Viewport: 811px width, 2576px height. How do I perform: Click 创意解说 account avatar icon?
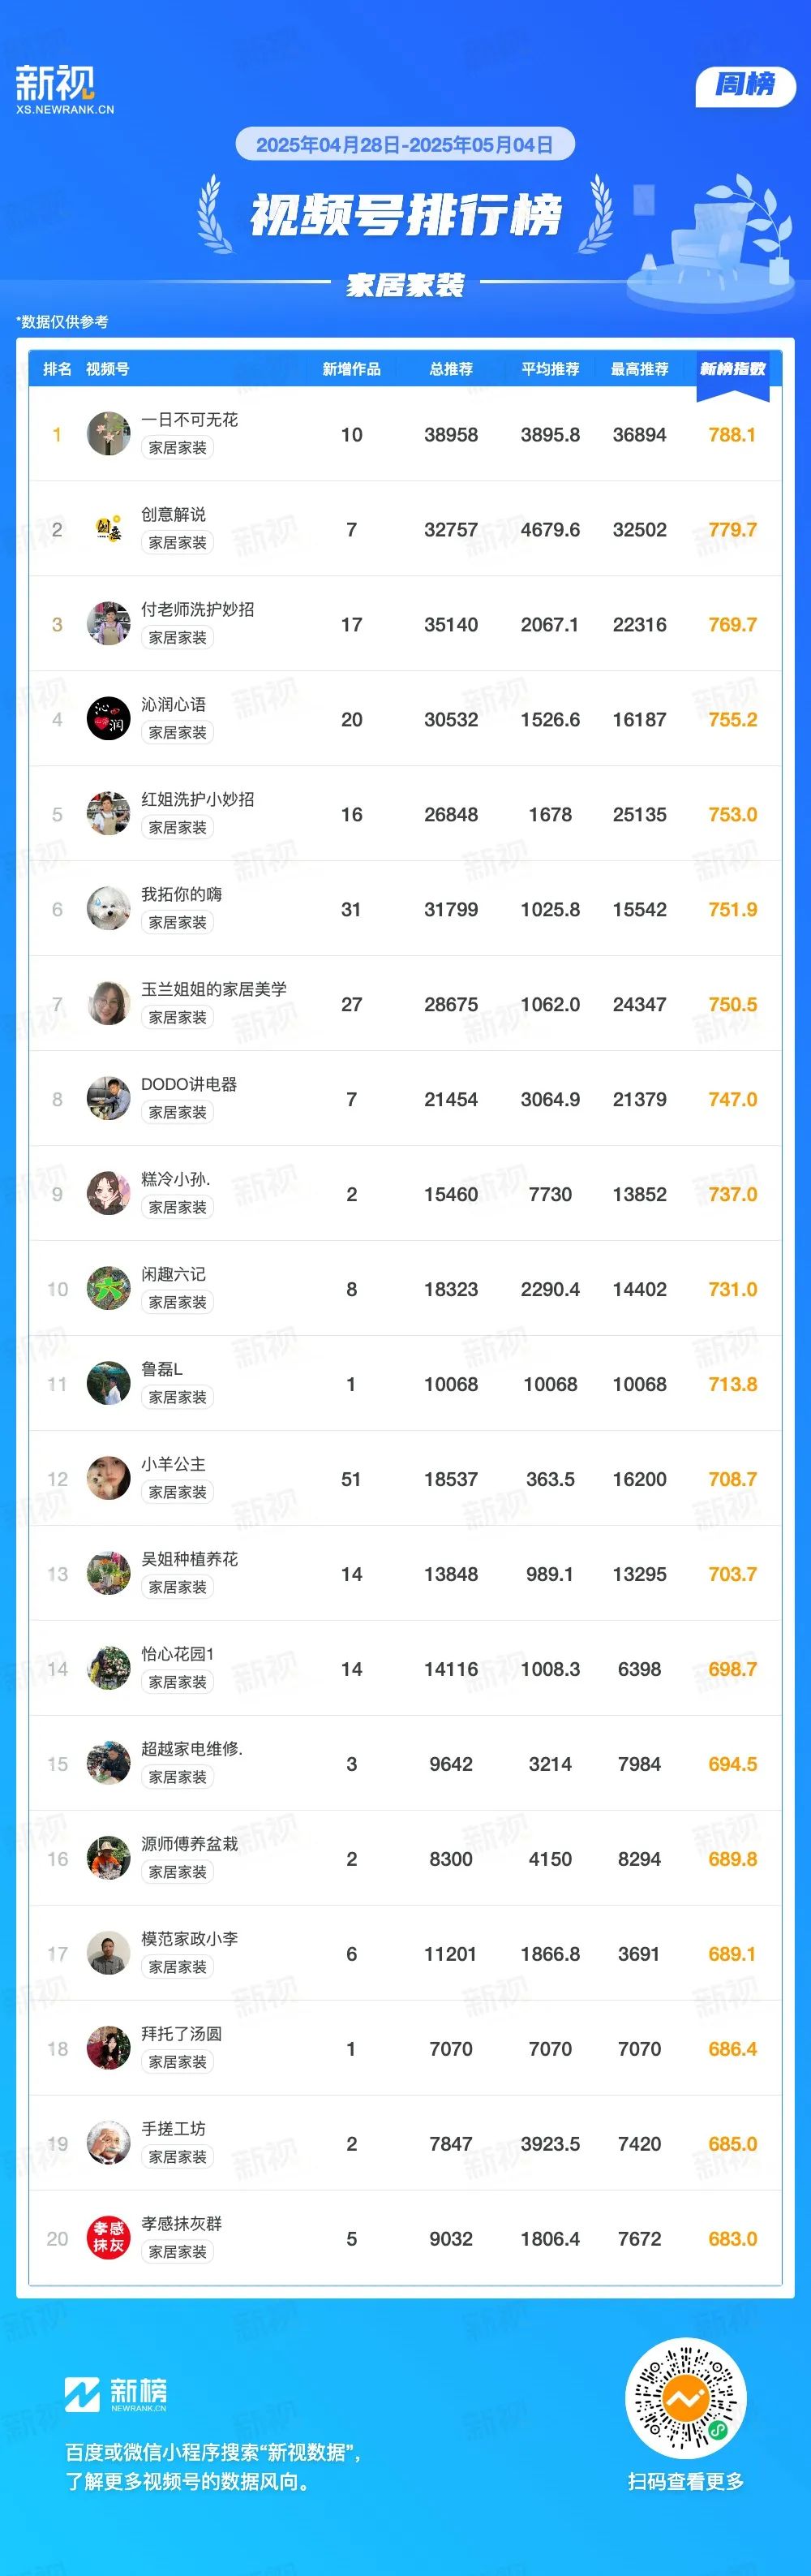108,529
